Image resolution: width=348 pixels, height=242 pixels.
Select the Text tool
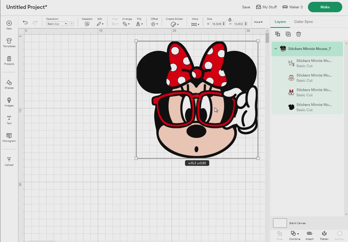[9, 120]
